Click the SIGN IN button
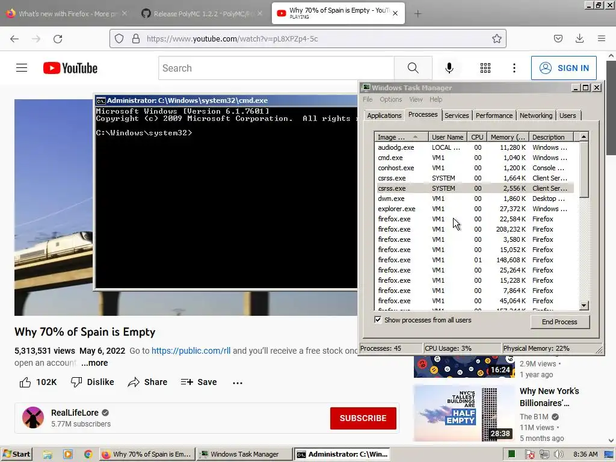This screenshot has height=462, width=616. [x=564, y=68]
